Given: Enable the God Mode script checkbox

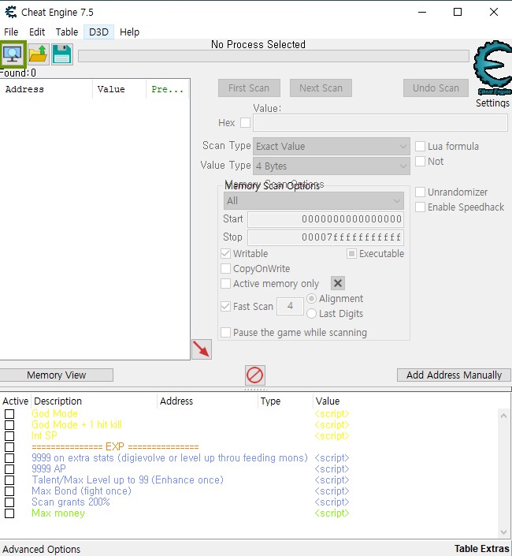Looking at the screenshot, I should point(9,414).
